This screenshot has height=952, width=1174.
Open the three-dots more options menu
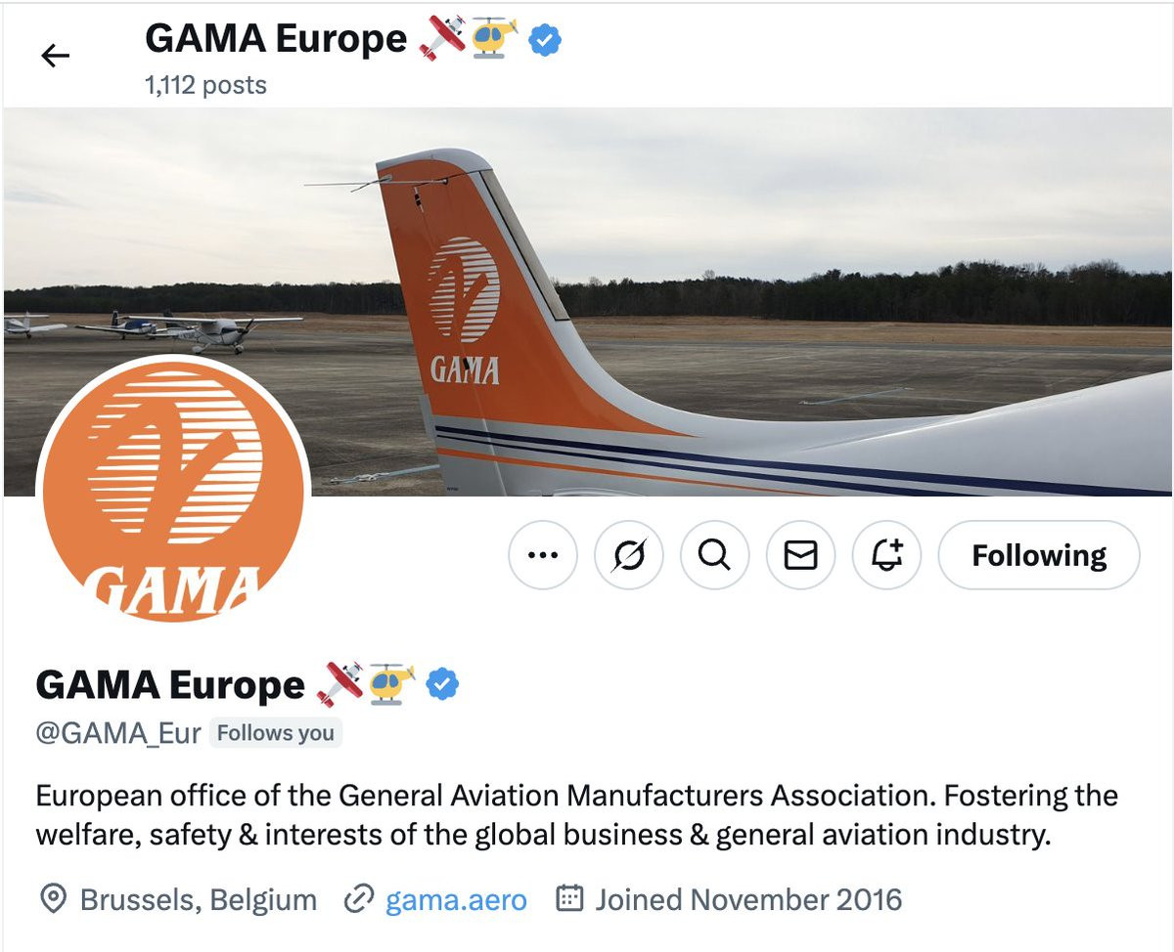click(x=543, y=555)
